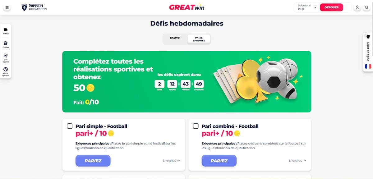Switch to the Casino tab
Viewport: 373px width, 179px height.
(x=175, y=38)
